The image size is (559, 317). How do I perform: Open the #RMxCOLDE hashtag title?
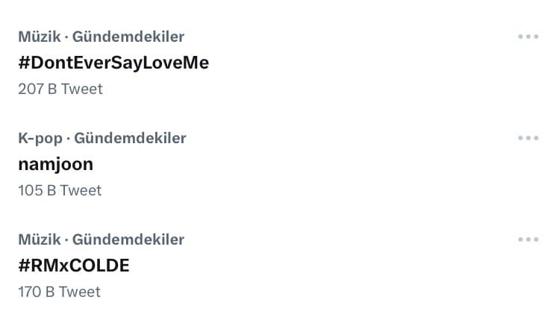click(x=74, y=266)
